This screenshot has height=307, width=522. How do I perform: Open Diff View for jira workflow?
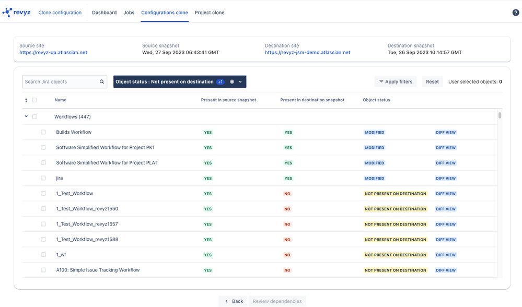(x=445, y=178)
